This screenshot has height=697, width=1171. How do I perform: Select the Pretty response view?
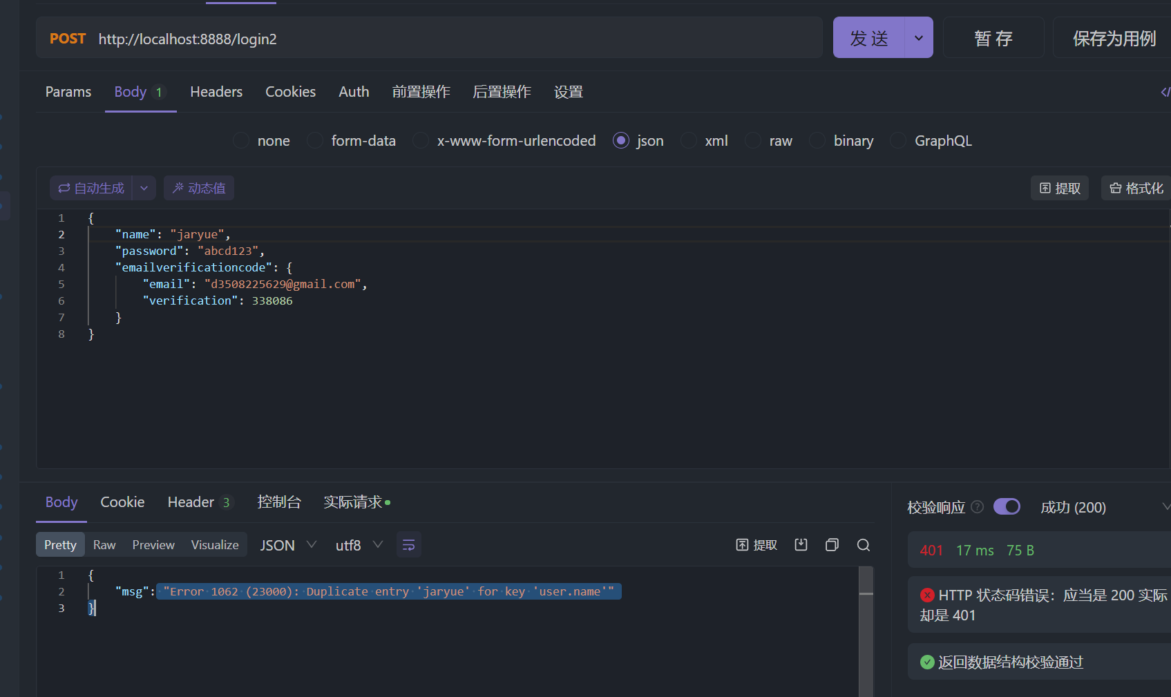[x=60, y=545]
